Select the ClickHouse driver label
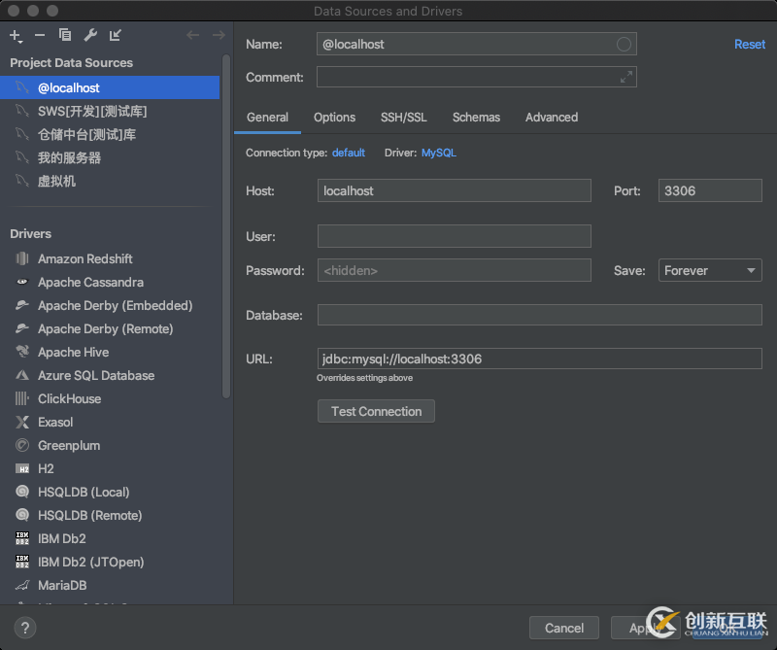The height and width of the screenshot is (650, 777). coord(69,398)
